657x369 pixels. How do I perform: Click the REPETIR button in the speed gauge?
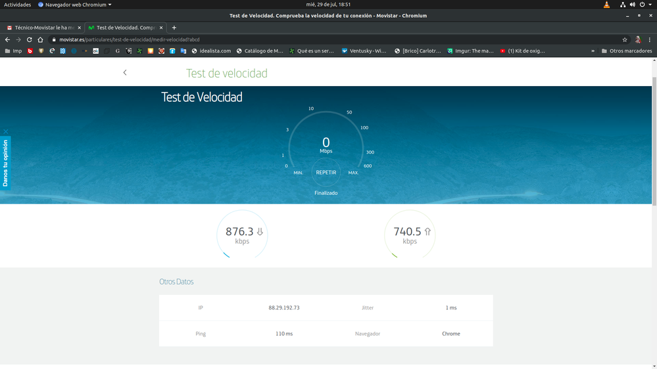[x=326, y=173]
